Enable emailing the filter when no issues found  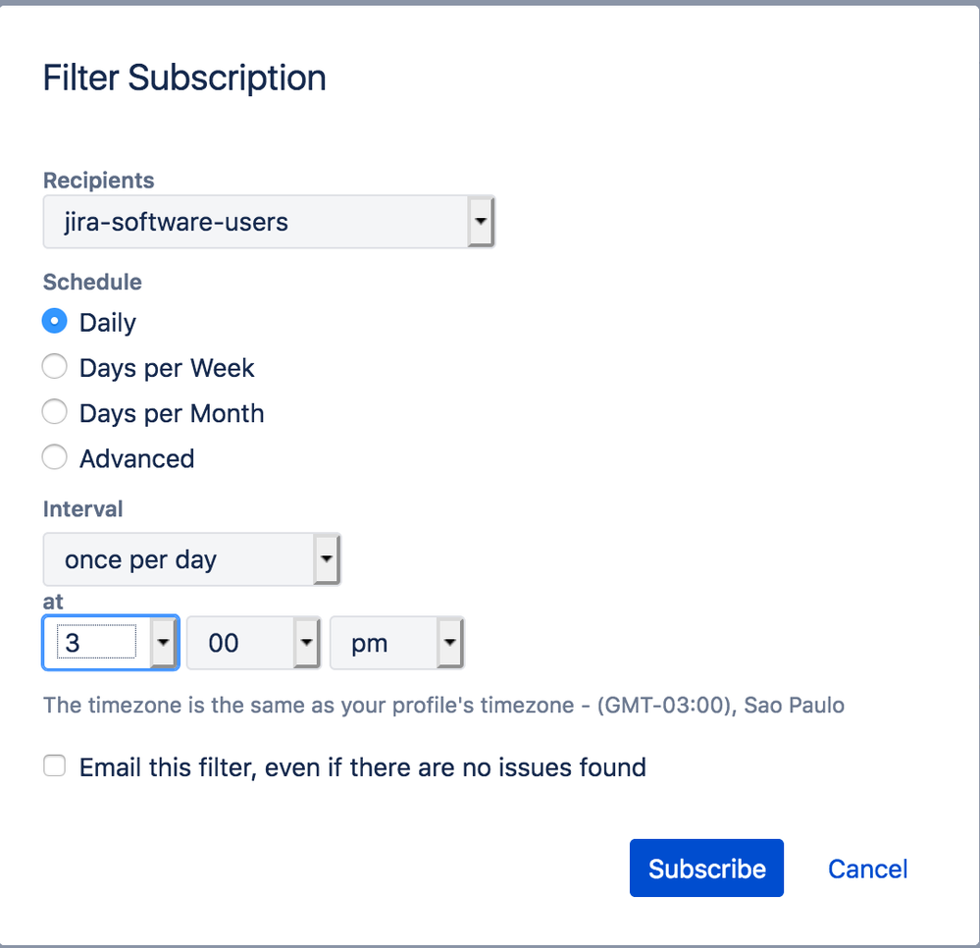point(54,765)
